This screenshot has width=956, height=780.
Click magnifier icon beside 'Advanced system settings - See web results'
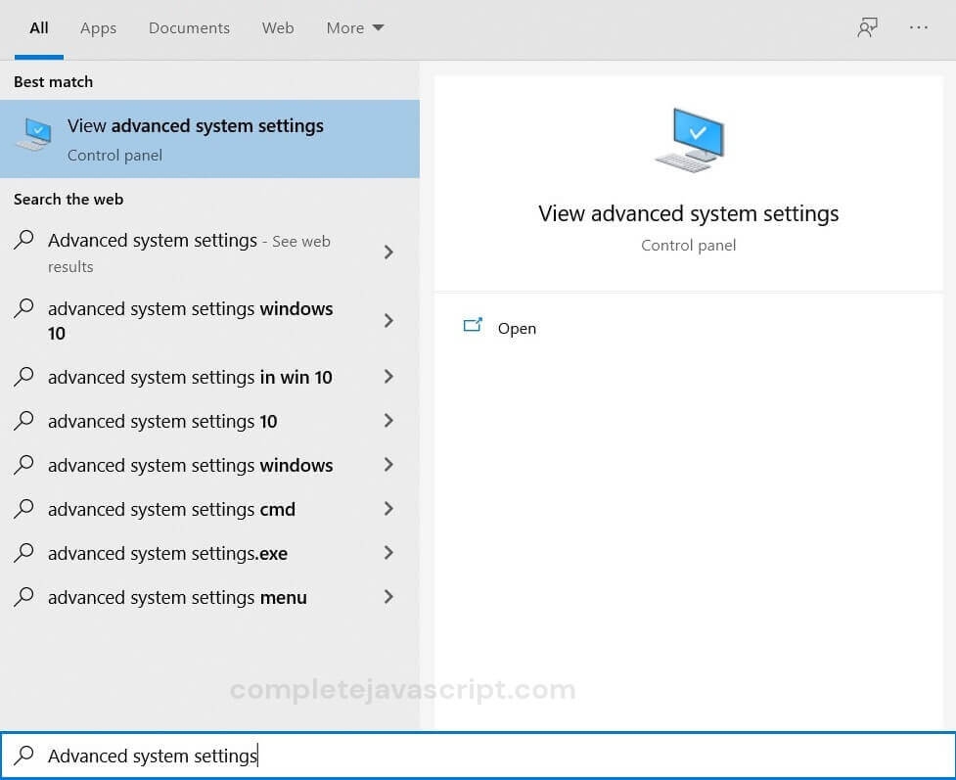pos(23,239)
